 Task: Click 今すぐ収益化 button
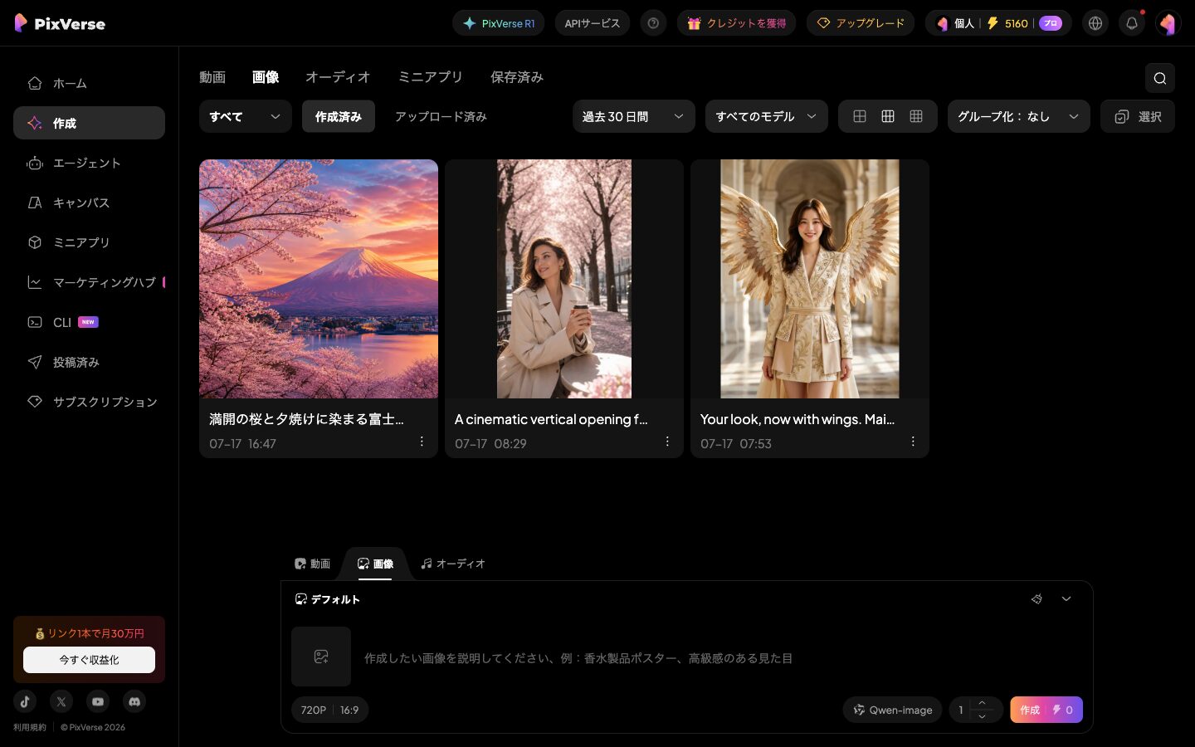[x=89, y=660]
